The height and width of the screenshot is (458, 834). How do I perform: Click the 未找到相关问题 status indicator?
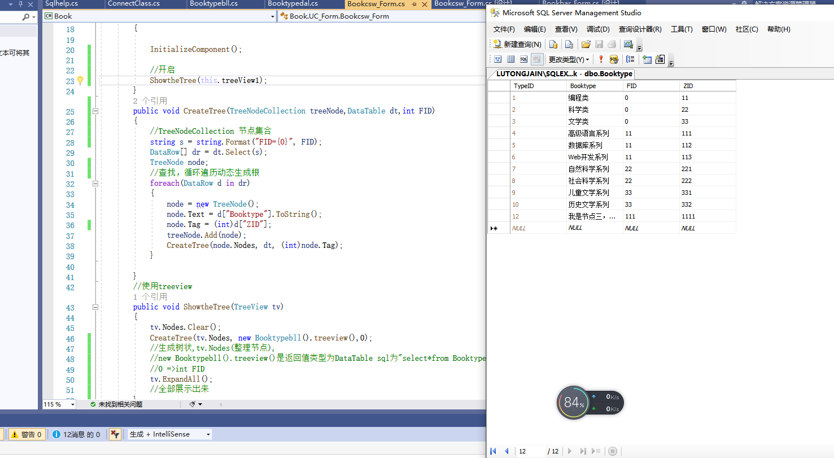tap(116, 404)
